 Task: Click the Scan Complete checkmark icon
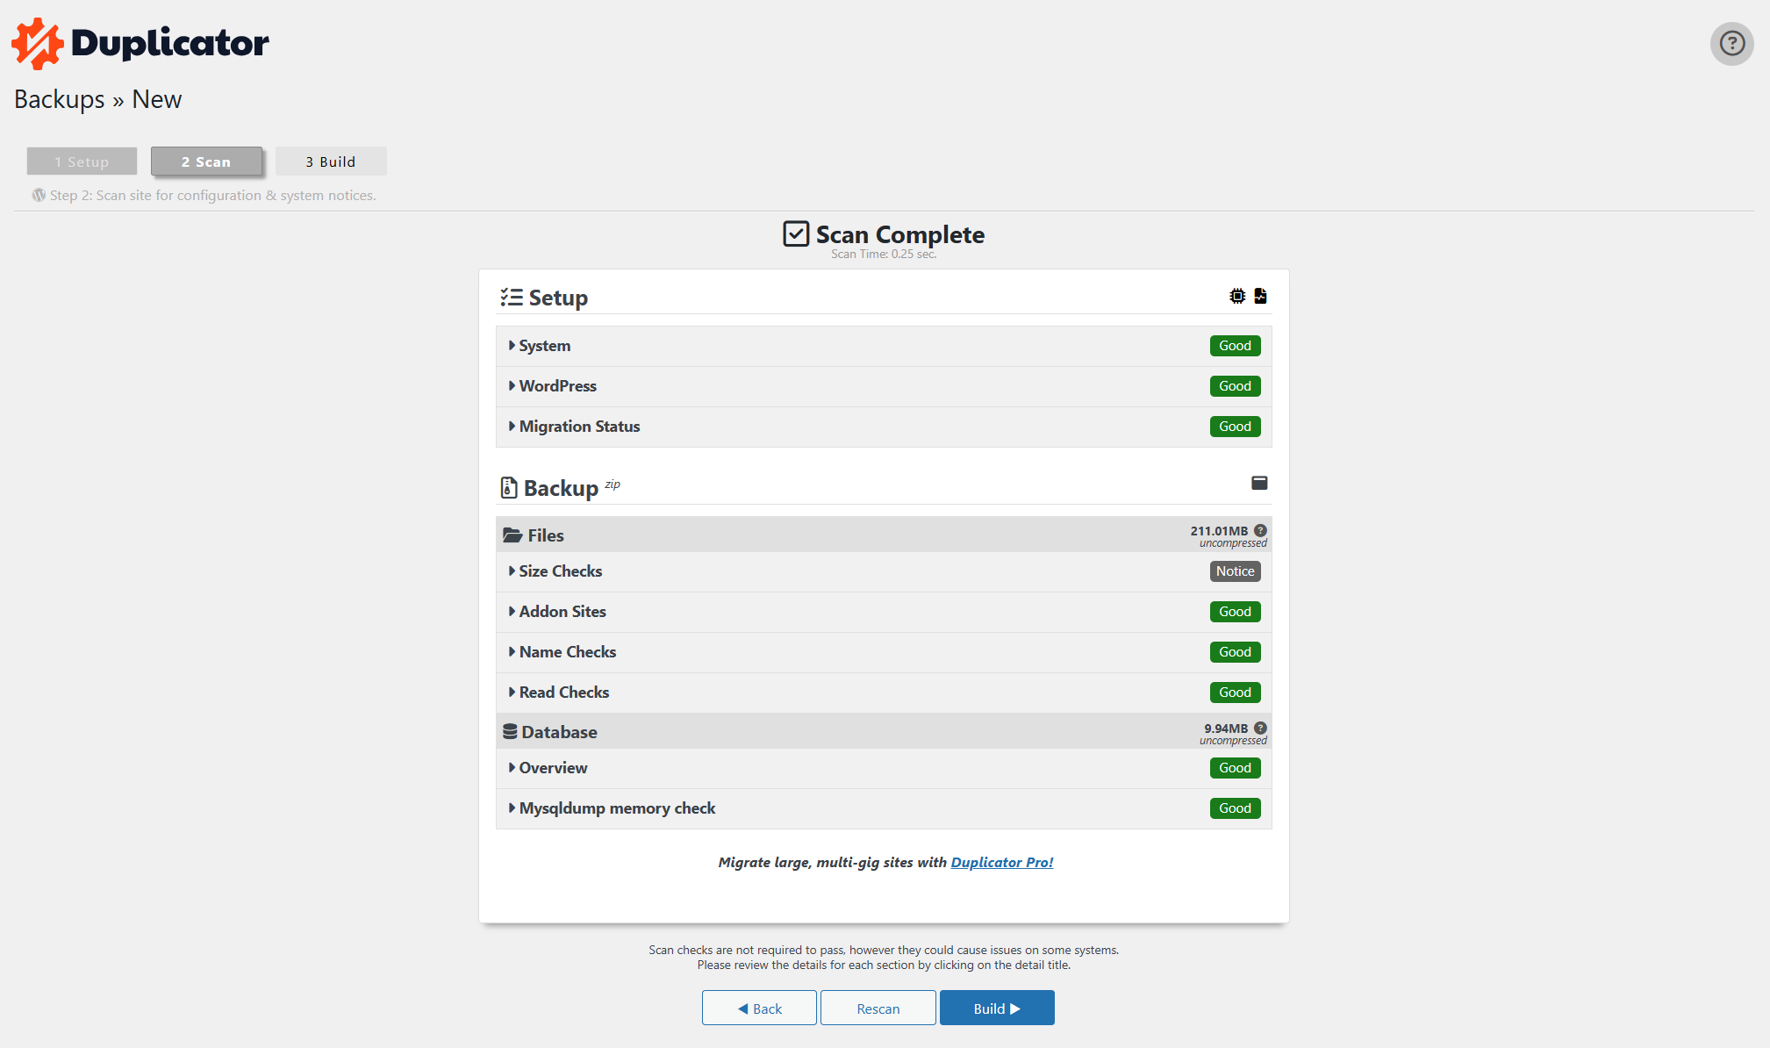(x=796, y=233)
